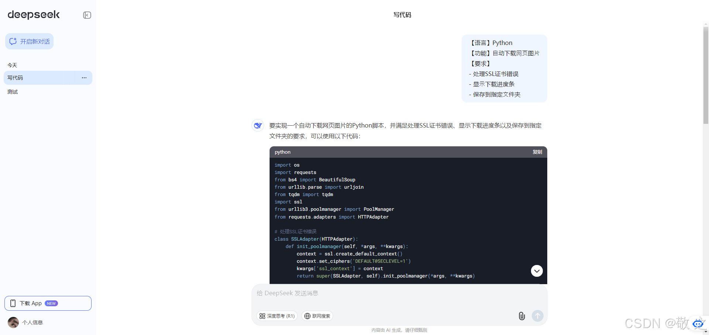The height and width of the screenshot is (335, 709).
Task: Click 'def init_poolmanager' line in code
Action: (x=347, y=247)
